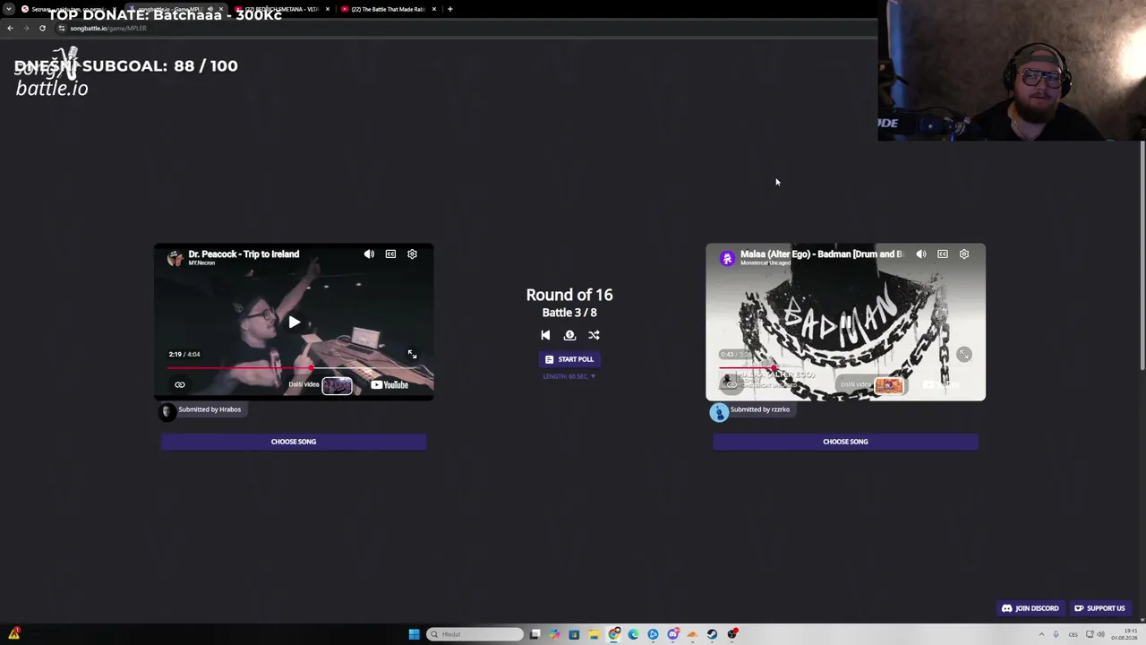Image resolution: width=1146 pixels, height=645 pixels.
Task: Expand the poll length dropdown
Action: (x=569, y=376)
